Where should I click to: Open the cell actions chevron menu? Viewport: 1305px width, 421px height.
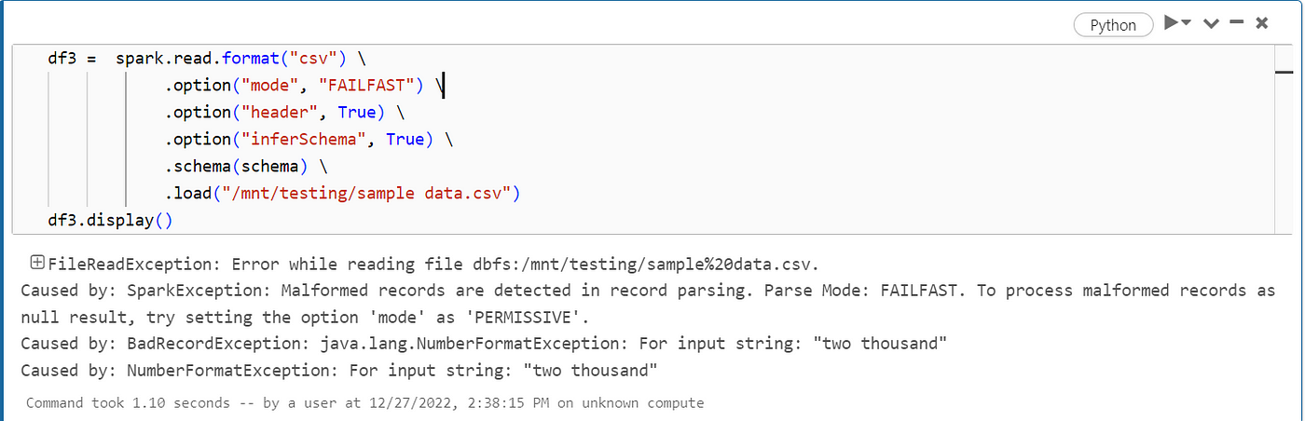point(1211,24)
